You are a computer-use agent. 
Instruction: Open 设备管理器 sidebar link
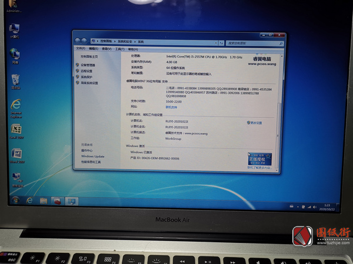pos(88,65)
